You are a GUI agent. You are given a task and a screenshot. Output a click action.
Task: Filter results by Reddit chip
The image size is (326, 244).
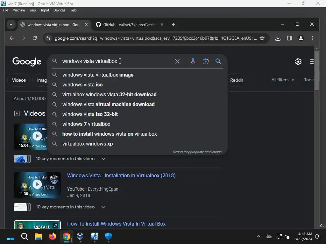click(237, 80)
